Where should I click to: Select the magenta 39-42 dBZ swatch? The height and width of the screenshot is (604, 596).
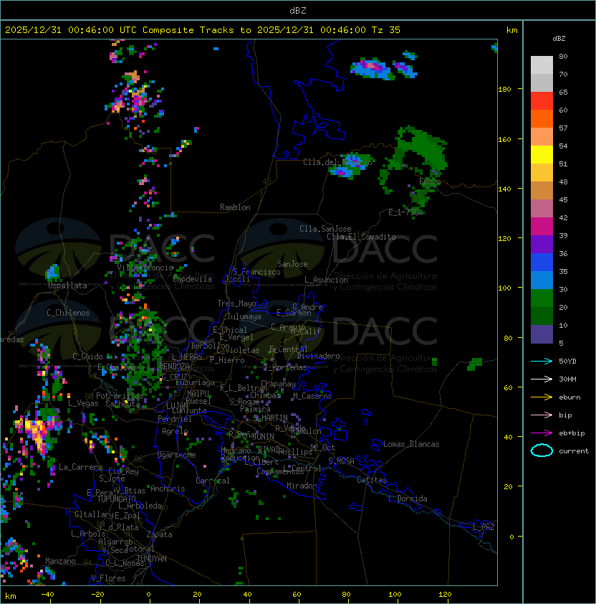[542, 226]
